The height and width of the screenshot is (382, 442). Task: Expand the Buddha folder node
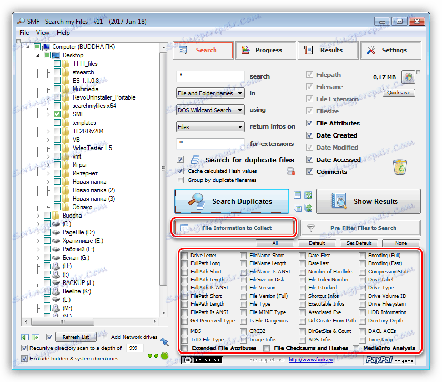click(x=38, y=216)
